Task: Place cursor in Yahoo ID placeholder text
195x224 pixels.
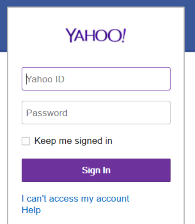Action: coord(45,79)
